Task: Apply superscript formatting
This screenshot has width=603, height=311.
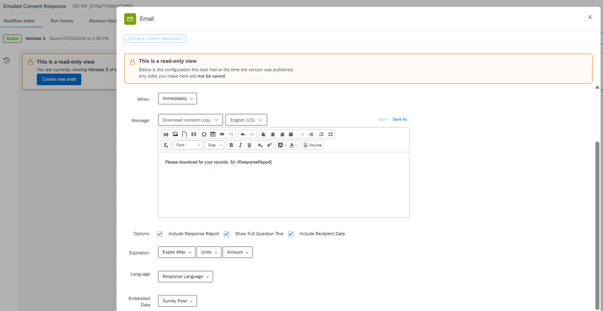Action: [269, 145]
